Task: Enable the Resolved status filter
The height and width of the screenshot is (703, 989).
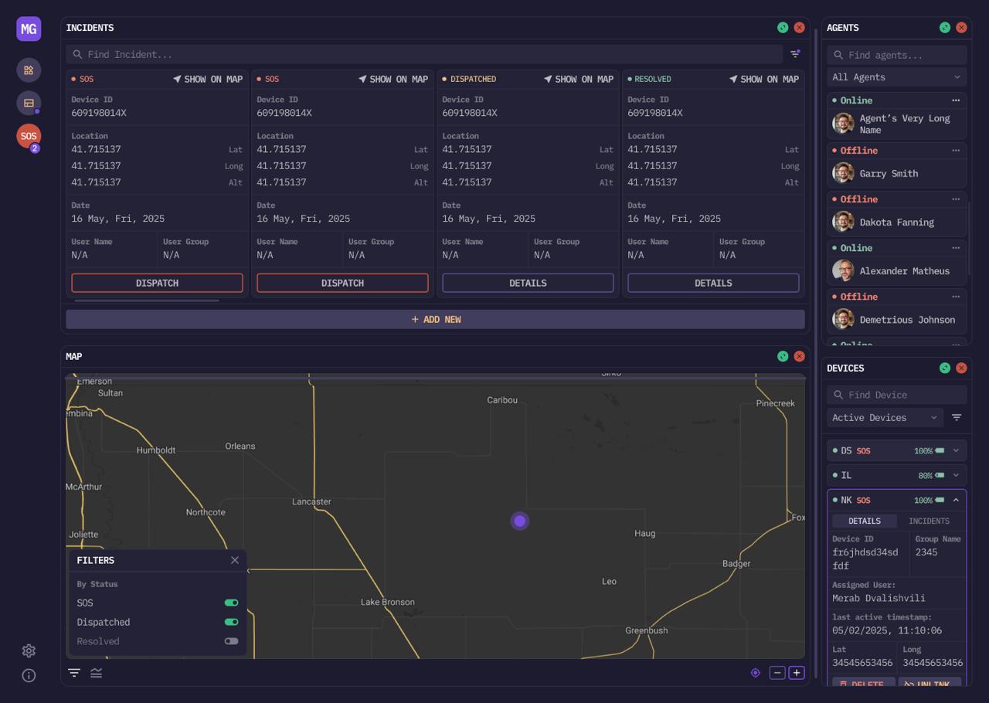Action: (x=231, y=641)
